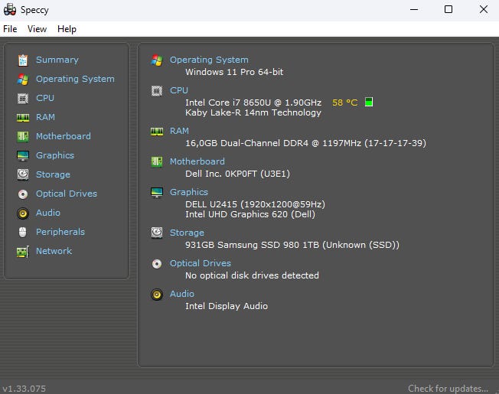The width and height of the screenshot is (499, 394).
Task: Open the Operating System heading link in main panel
Action: (209, 60)
